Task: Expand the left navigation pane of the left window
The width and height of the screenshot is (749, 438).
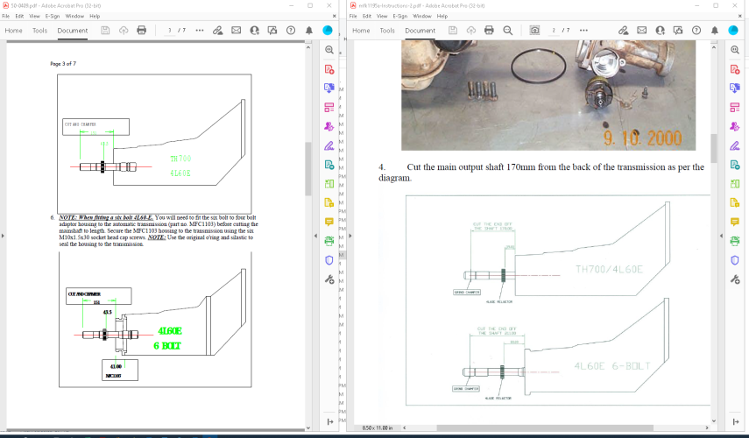Action: point(3,236)
